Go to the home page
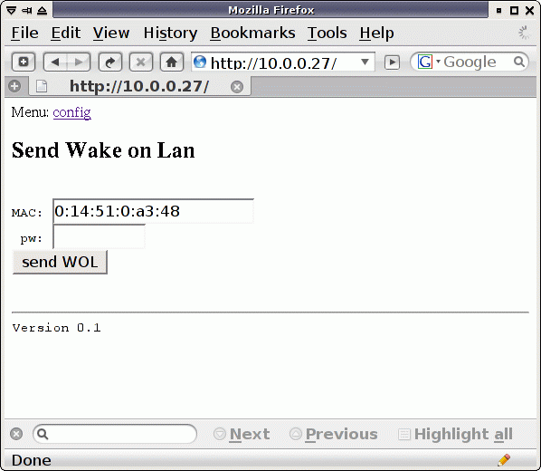The height and width of the screenshot is (471, 541). [172, 62]
